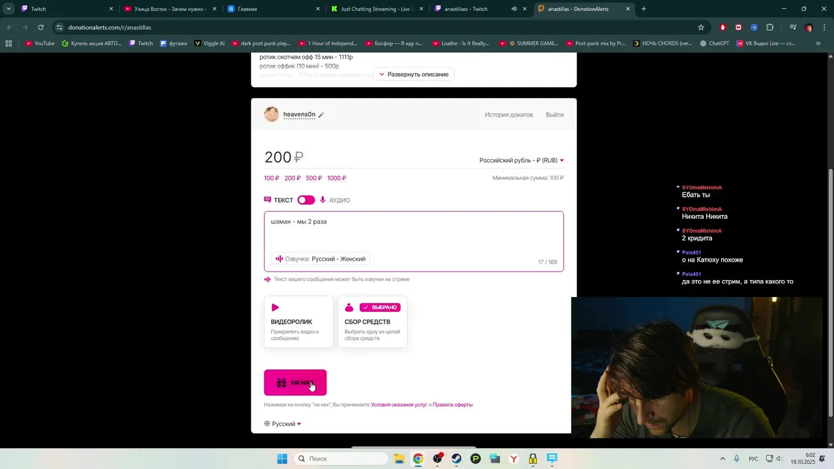This screenshot has height=469, width=834.
Task: Open the VK Видео Live bookmark
Action: 766,44
